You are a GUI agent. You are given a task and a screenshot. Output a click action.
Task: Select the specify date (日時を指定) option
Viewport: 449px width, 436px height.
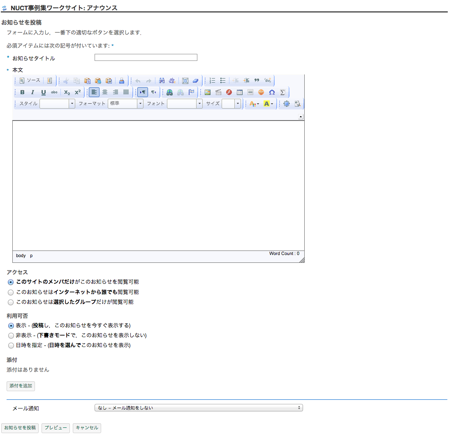(11, 346)
